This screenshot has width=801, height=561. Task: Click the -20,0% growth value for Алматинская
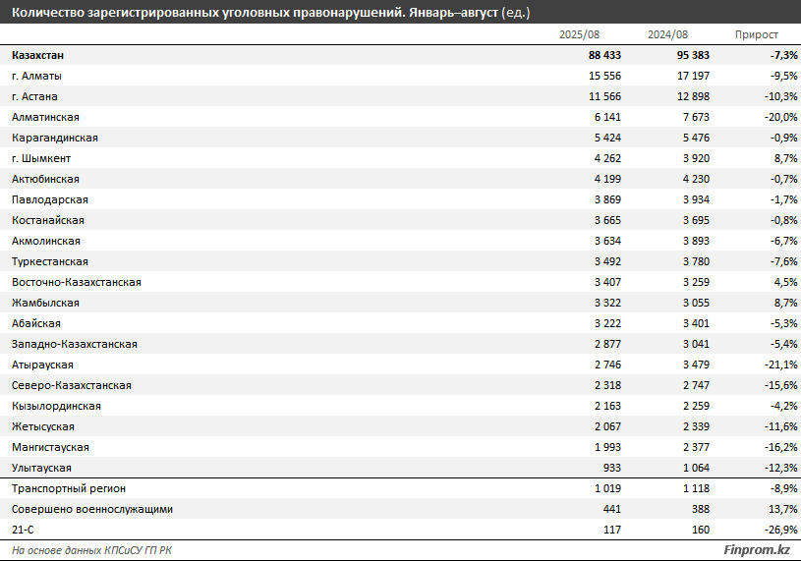pyautogui.click(x=769, y=117)
